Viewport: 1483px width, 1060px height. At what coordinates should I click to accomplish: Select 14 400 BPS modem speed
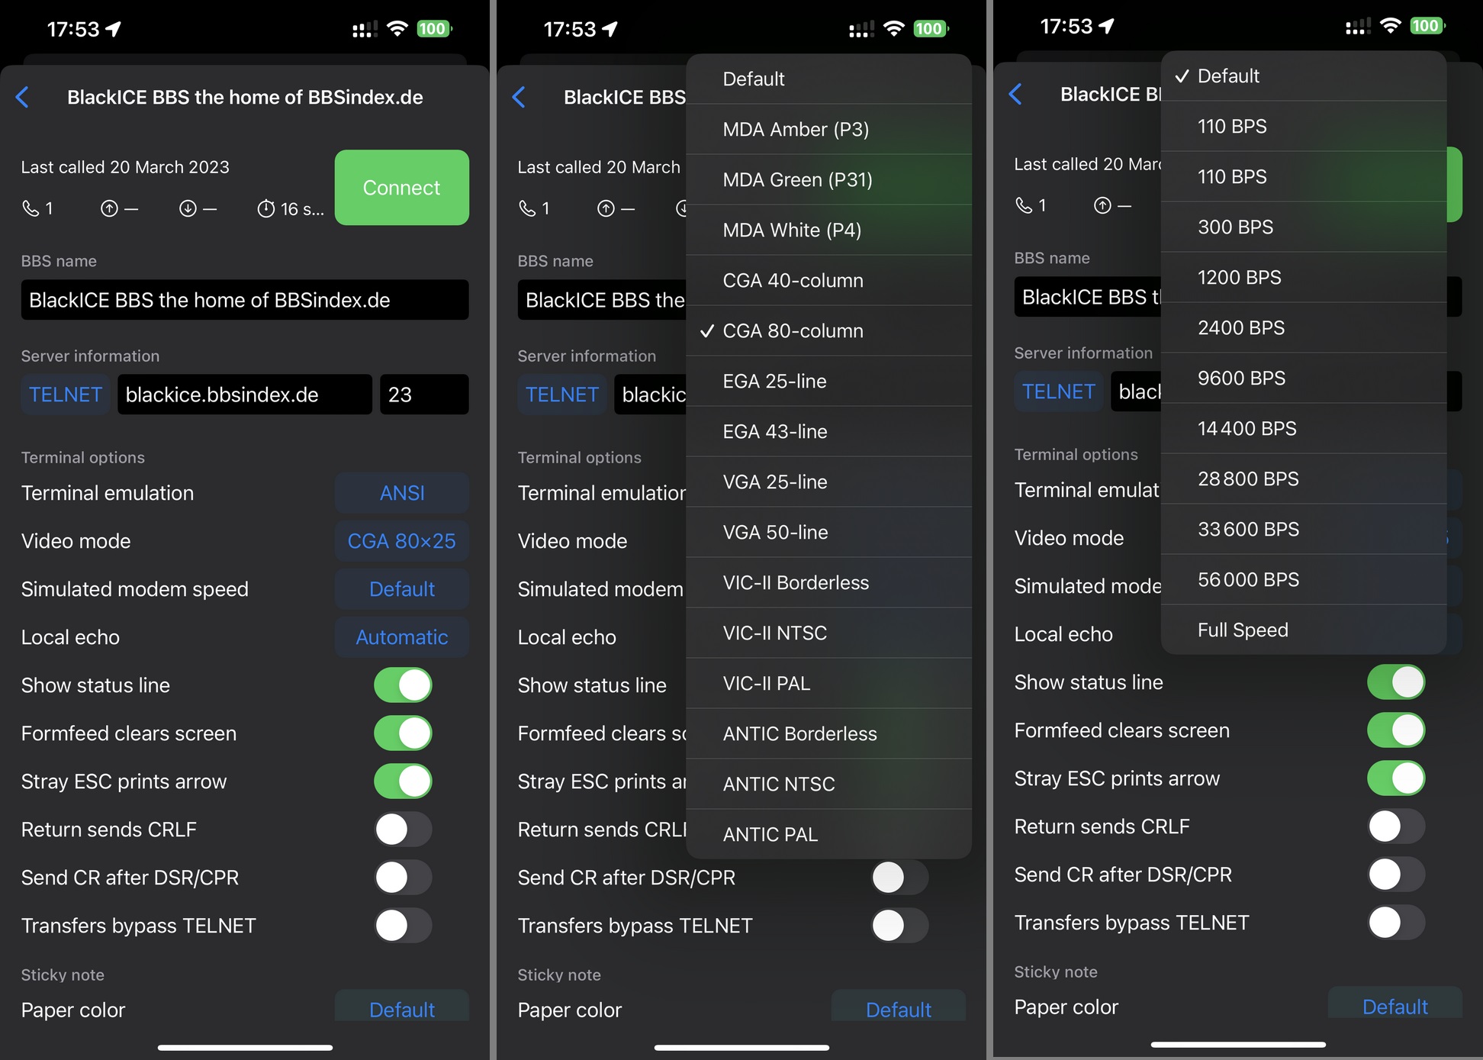[1304, 428]
